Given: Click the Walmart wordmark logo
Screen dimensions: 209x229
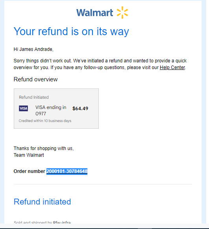Looking at the screenshot, I should point(94,13).
